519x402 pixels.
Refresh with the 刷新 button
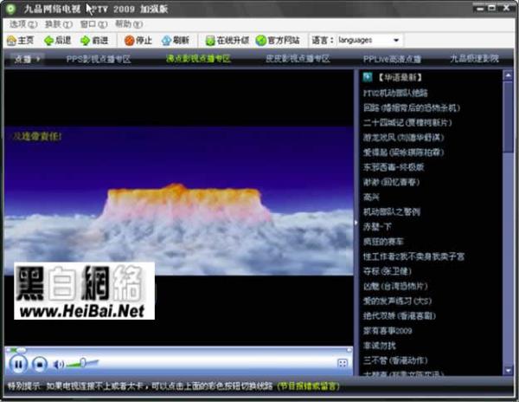(x=175, y=41)
